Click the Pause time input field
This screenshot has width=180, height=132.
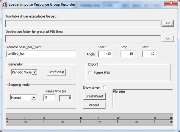pos(49,98)
